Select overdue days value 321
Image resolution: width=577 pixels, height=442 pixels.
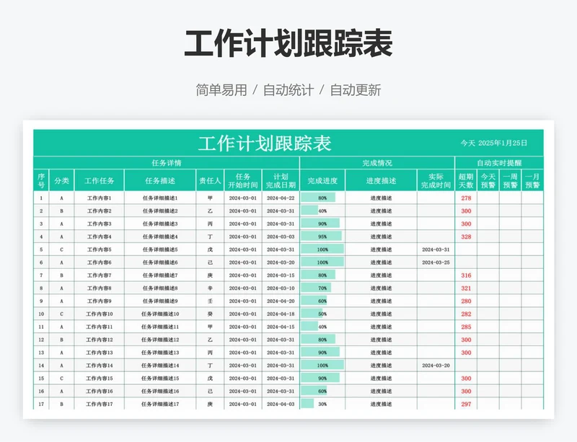466,288
